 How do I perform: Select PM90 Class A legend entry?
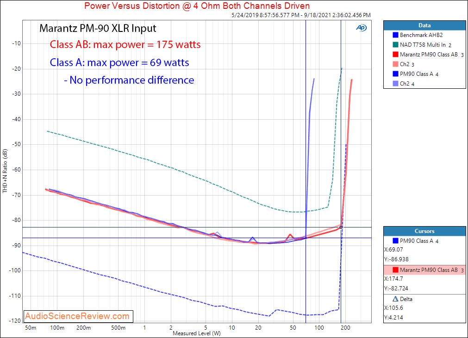(419, 74)
